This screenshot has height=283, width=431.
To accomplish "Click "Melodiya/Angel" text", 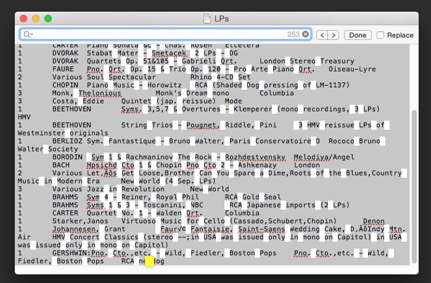I will 324,157.
